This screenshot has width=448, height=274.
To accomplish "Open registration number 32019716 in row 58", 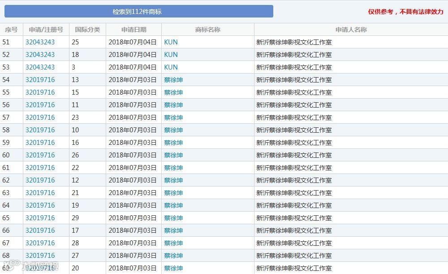I will tap(40, 130).
